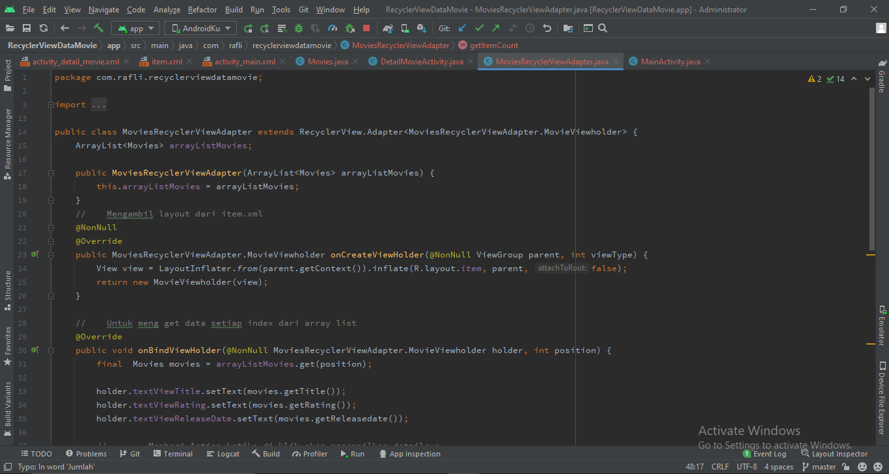Viewport: 889px width, 474px height.
Task: Update project with the blue Git arrow
Action: (x=463, y=28)
